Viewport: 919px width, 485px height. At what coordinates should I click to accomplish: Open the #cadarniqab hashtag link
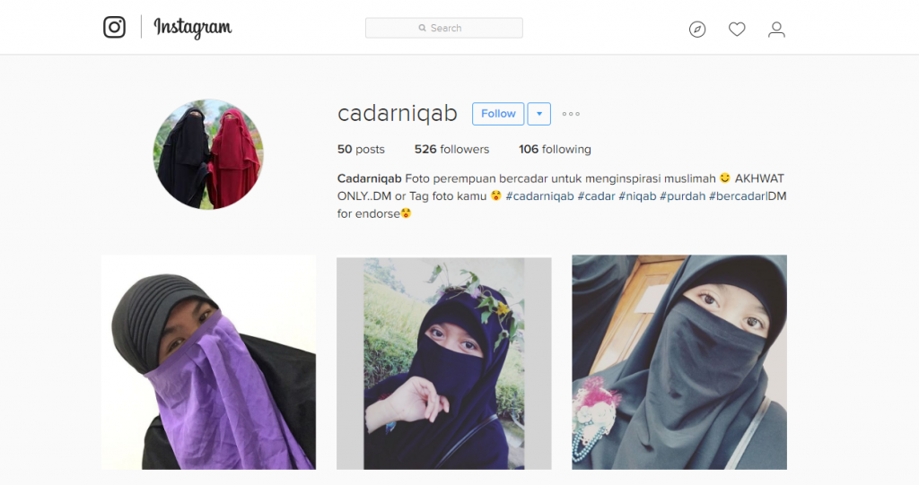539,196
